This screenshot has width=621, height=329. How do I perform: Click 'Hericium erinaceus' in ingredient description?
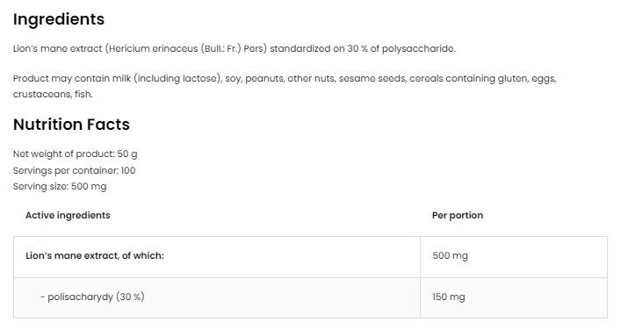[153, 48]
